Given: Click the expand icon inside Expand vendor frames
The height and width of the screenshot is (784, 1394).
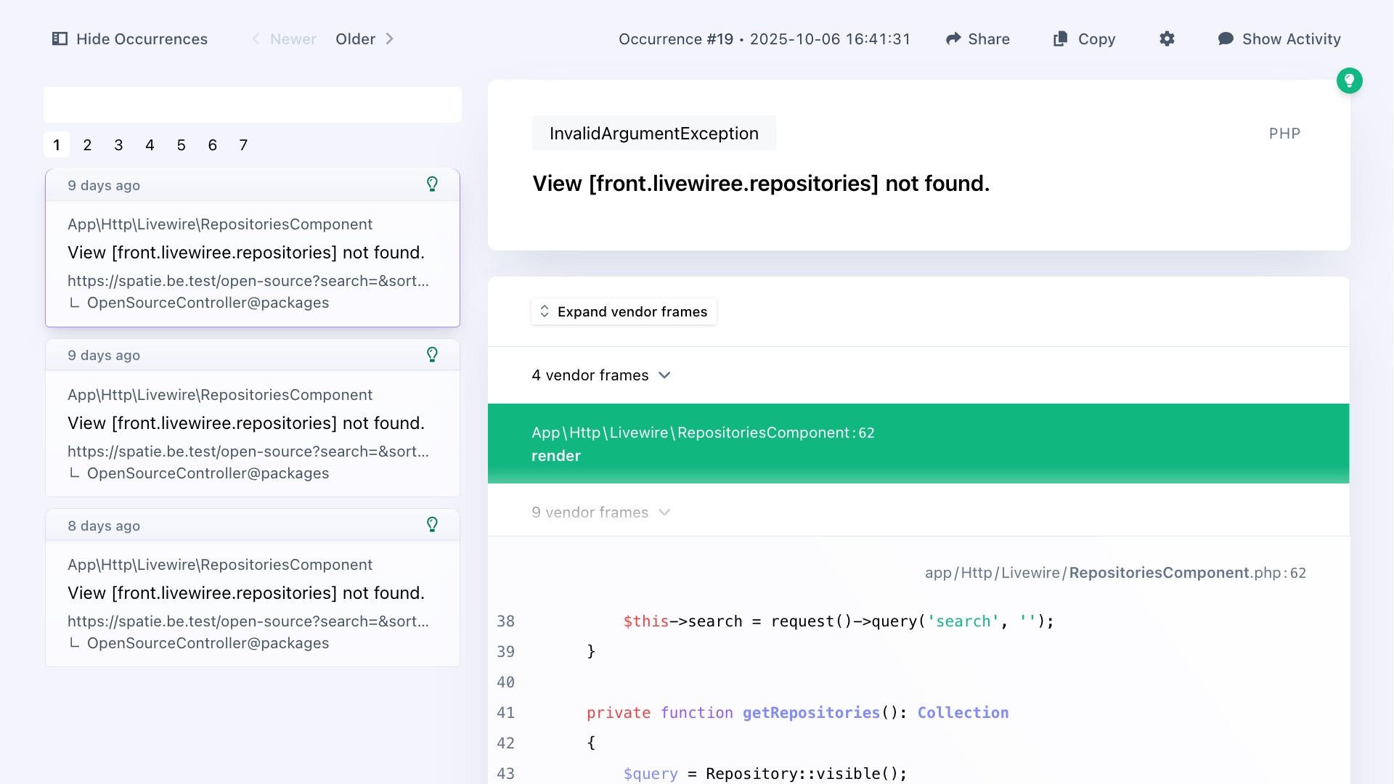Looking at the screenshot, I should pyautogui.click(x=545, y=311).
